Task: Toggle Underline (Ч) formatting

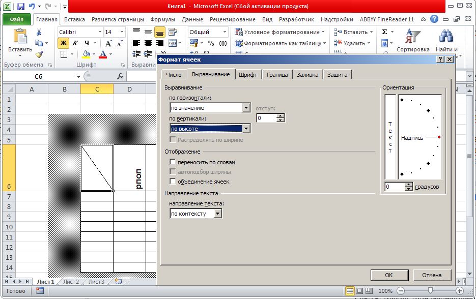Action: tap(87, 43)
